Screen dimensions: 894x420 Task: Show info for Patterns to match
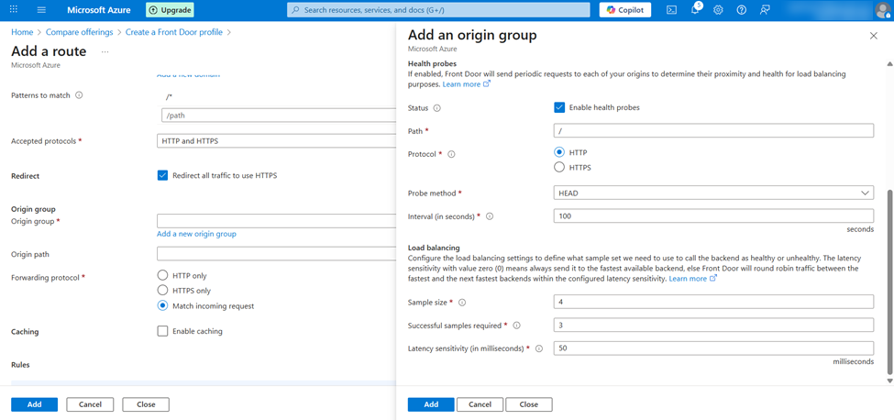pyautogui.click(x=79, y=95)
